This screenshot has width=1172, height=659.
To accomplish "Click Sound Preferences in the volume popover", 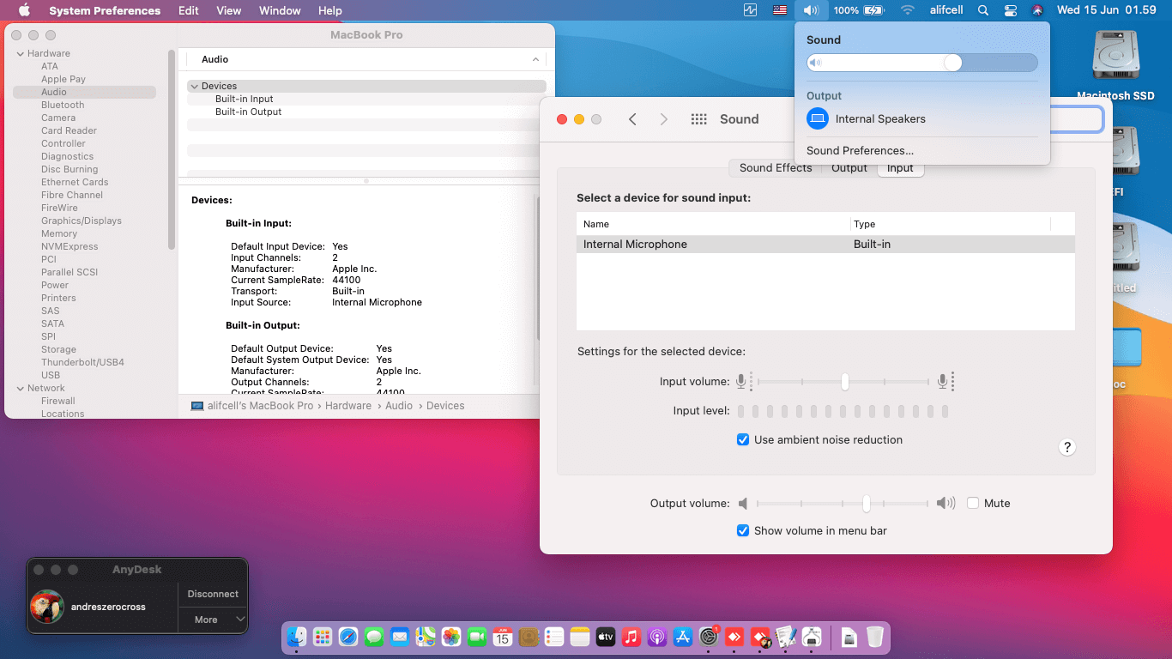I will click(860, 150).
